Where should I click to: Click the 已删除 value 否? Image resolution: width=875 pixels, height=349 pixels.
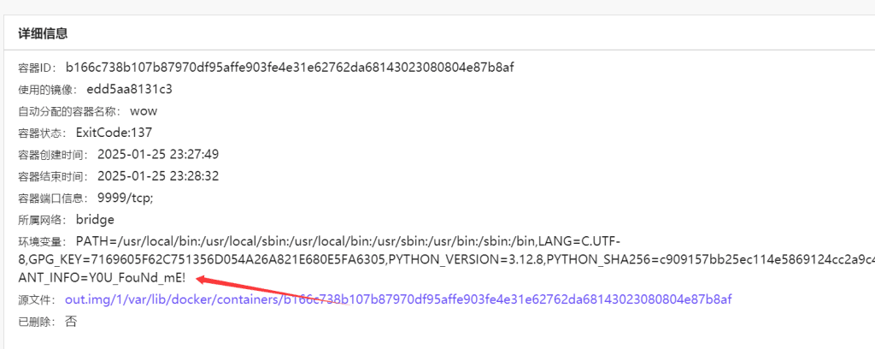pyautogui.click(x=71, y=322)
